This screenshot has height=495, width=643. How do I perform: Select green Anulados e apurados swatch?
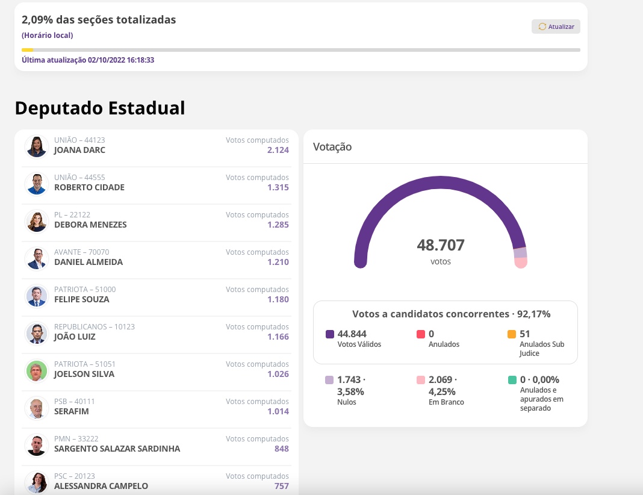(512, 380)
